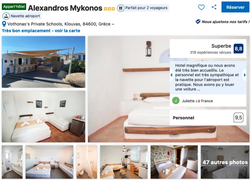This screenshot has width=251, height=180.
Task: Show the next guest review
Action: (244, 75)
